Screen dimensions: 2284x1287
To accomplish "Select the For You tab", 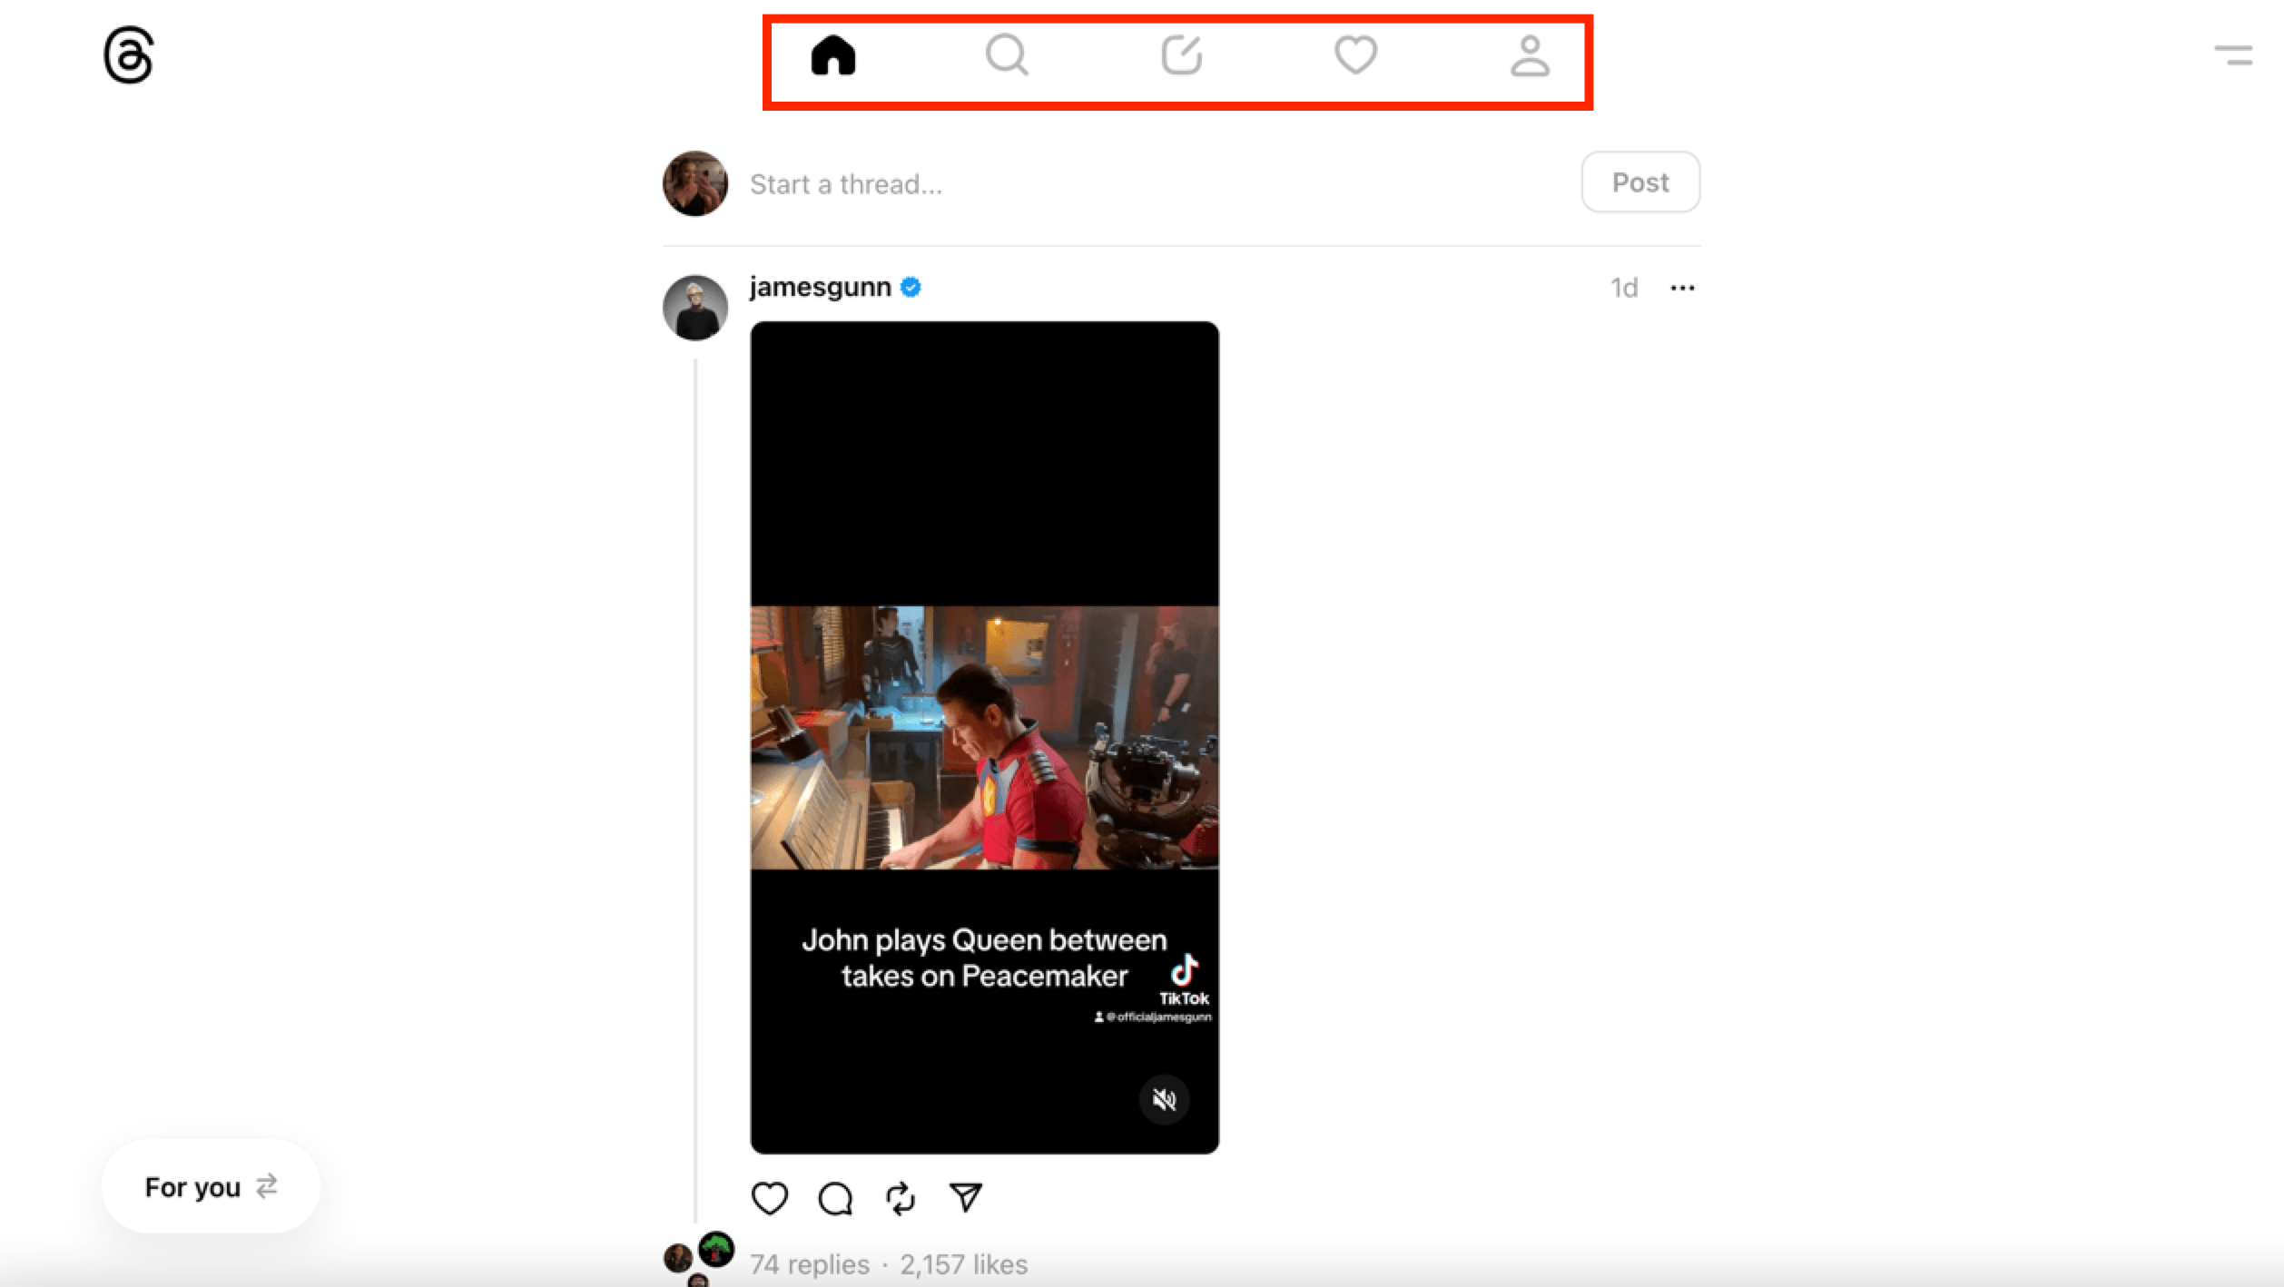I will 211,1186.
